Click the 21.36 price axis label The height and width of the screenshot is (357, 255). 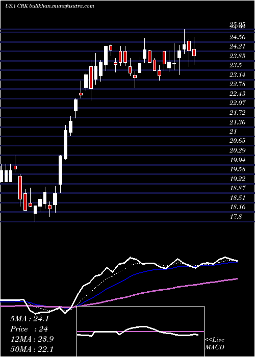click(x=238, y=122)
